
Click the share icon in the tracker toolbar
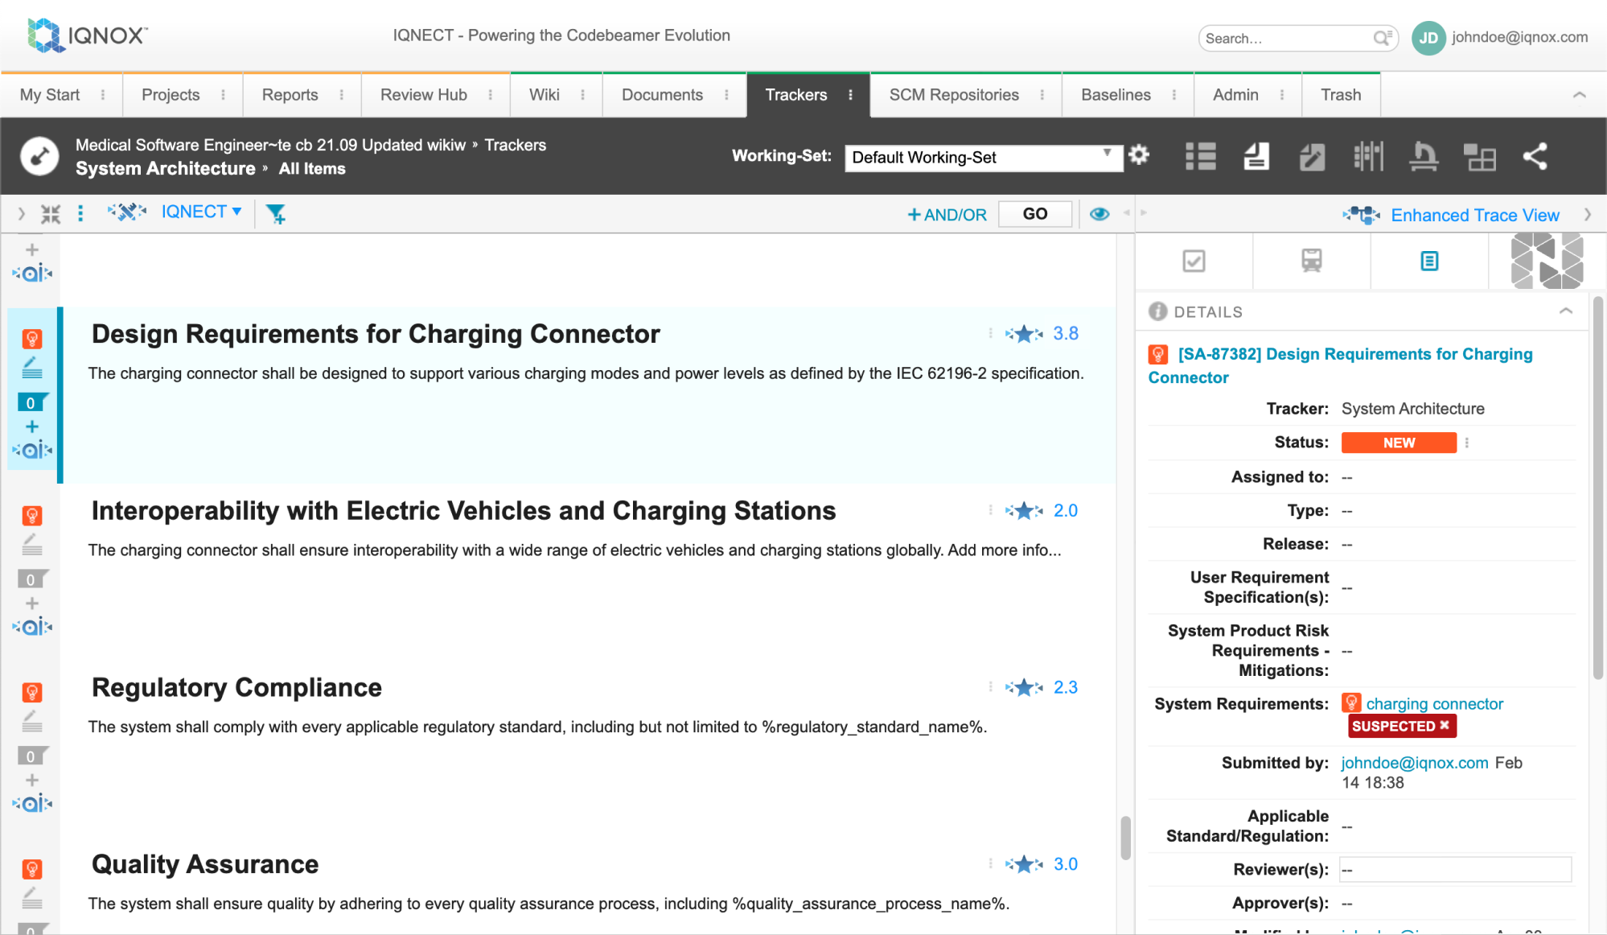pos(1535,156)
